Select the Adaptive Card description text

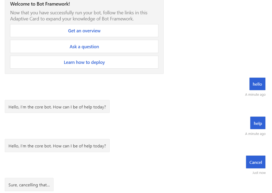[79, 15]
